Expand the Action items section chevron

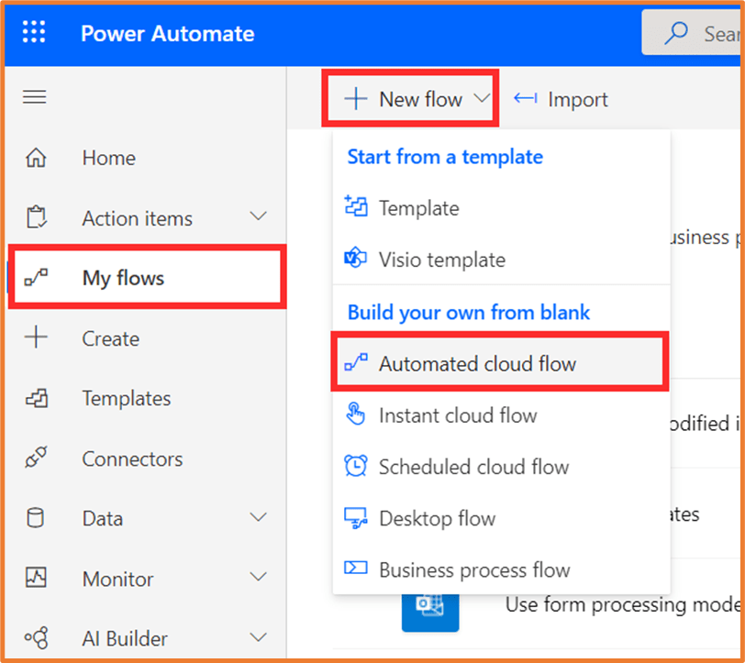tap(259, 217)
